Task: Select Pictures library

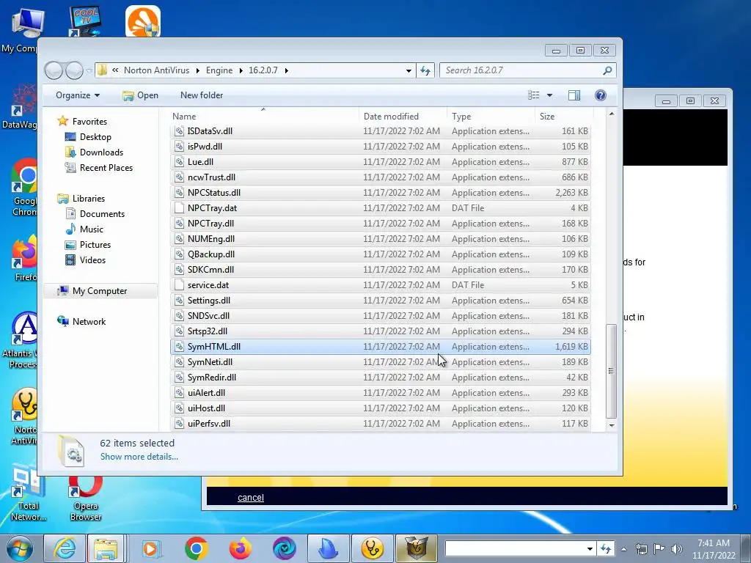Action: [x=95, y=245]
